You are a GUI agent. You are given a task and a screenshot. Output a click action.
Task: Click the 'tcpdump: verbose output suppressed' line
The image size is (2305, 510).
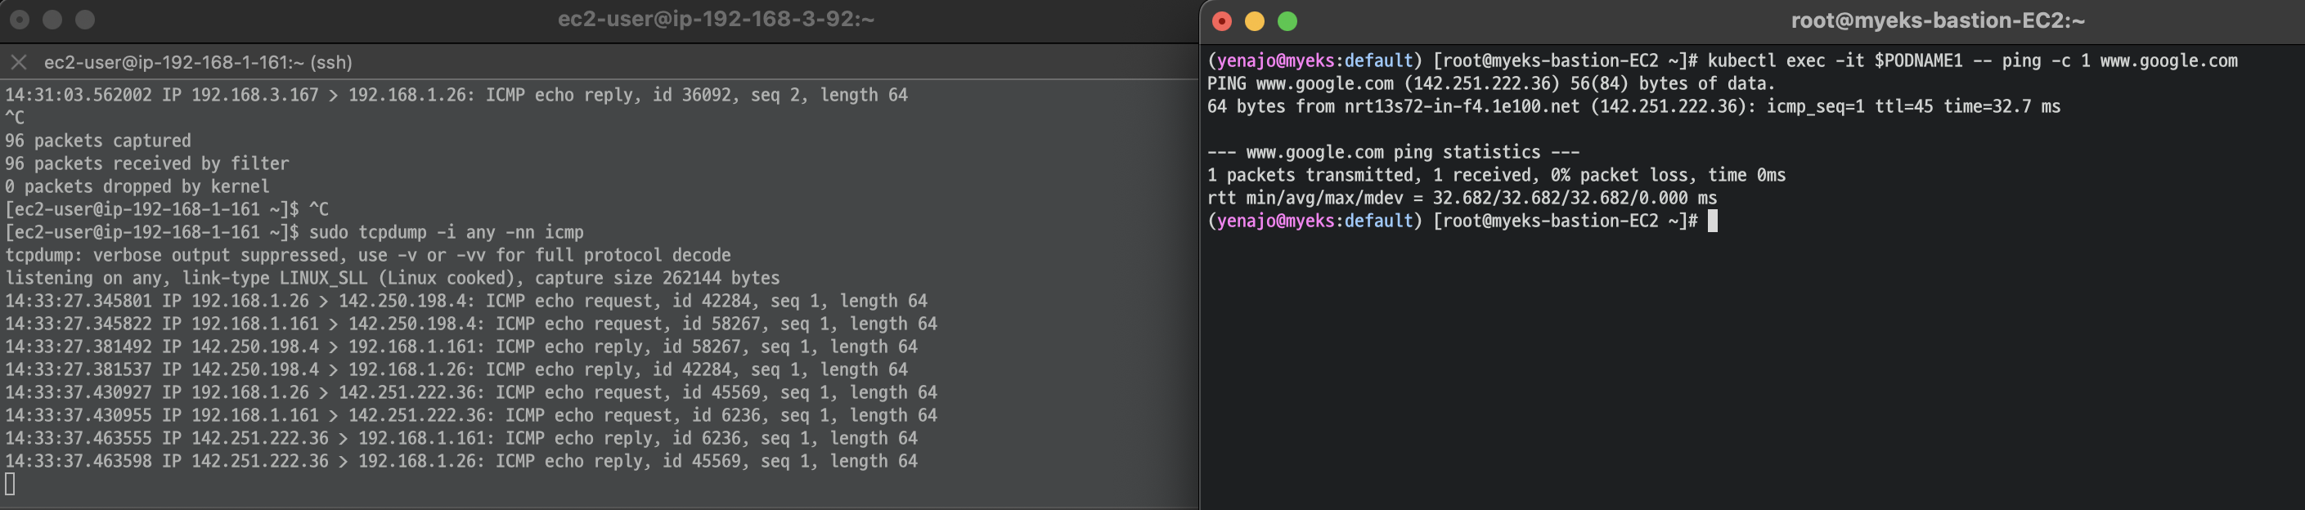tap(368, 256)
